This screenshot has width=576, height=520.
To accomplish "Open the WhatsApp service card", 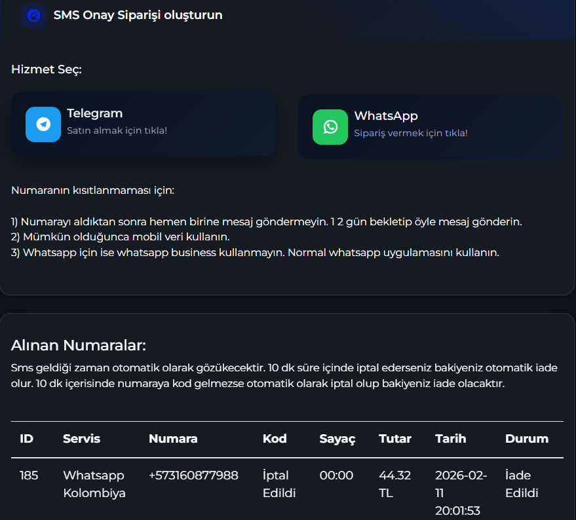I will tap(431, 127).
